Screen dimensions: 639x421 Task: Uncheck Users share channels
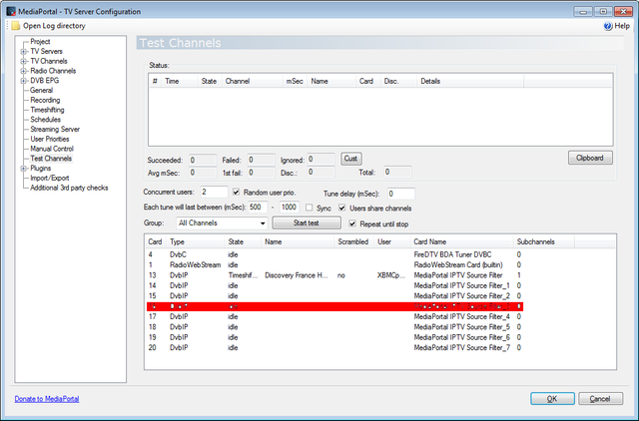[342, 208]
